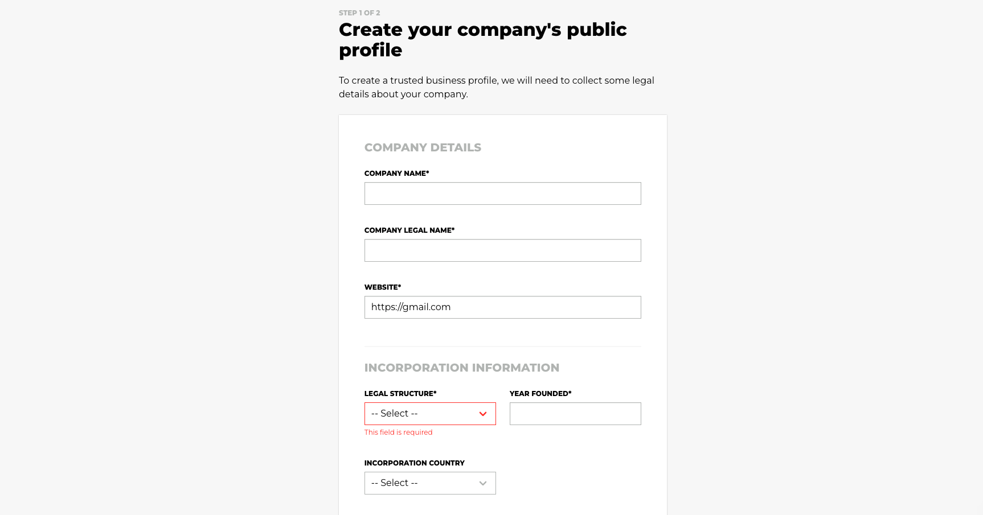Viewport: 983px width, 515px height.
Task: Click the COMPANY DETAILS section heading
Action: [423, 147]
